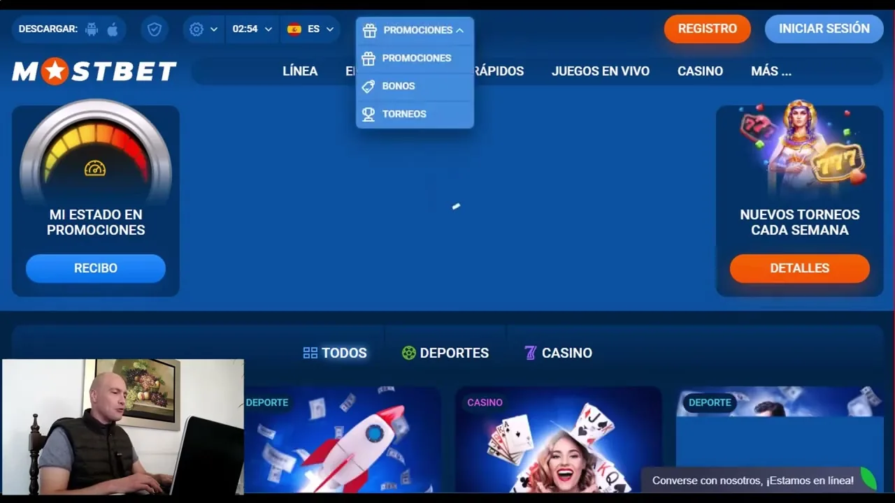Click the gift icon beside PROMOCIONES header
The width and height of the screenshot is (895, 503).
[x=370, y=30]
